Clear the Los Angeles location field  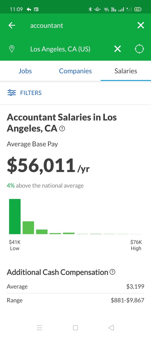tap(118, 49)
